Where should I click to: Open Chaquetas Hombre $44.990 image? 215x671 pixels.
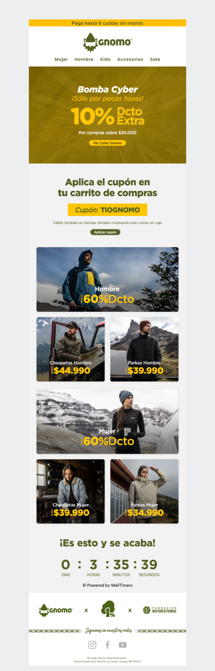point(70,350)
